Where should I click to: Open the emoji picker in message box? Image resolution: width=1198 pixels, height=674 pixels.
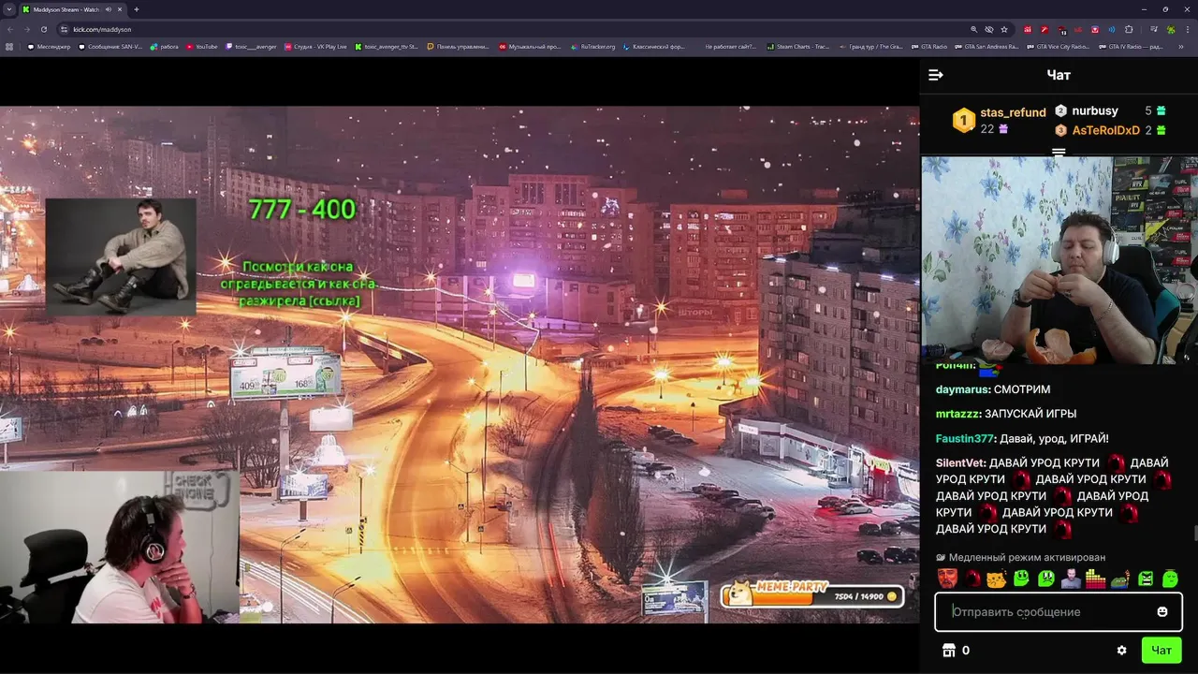(x=1162, y=612)
